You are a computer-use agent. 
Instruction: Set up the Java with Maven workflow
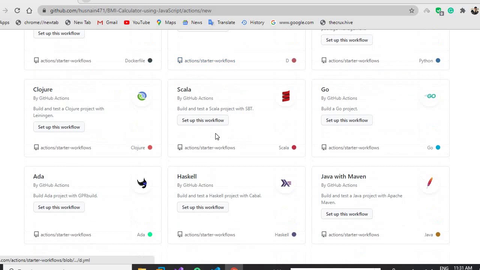347,214
